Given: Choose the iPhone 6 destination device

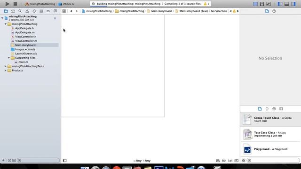Looking at the screenshot, I should [x=66, y=4].
